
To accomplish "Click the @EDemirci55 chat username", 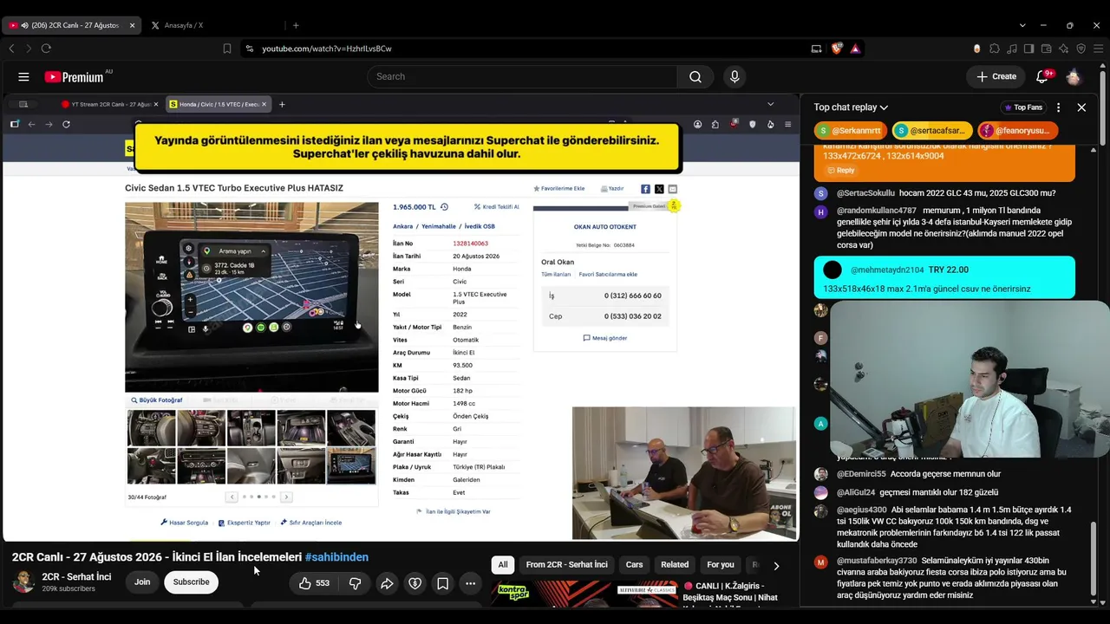I will tap(861, 475).
